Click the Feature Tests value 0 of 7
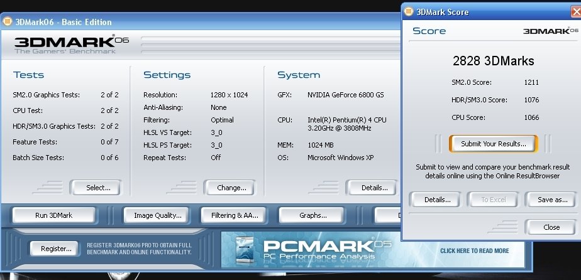The height and width of the screenshot is (280, 581). tap(109, 142)
